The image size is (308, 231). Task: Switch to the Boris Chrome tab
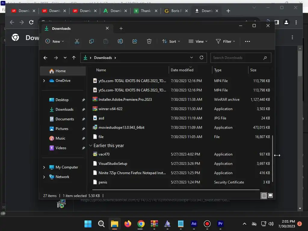click(176, 11)
